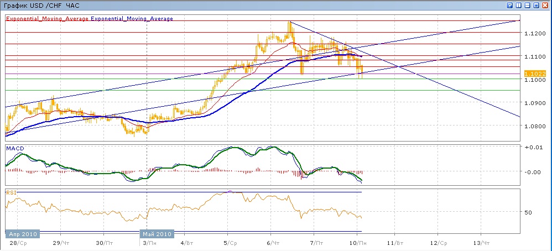The height and width of the screenshot is (251, 552).
Task: Click the Май 2010 month marker
Action: tap(158, 233)
